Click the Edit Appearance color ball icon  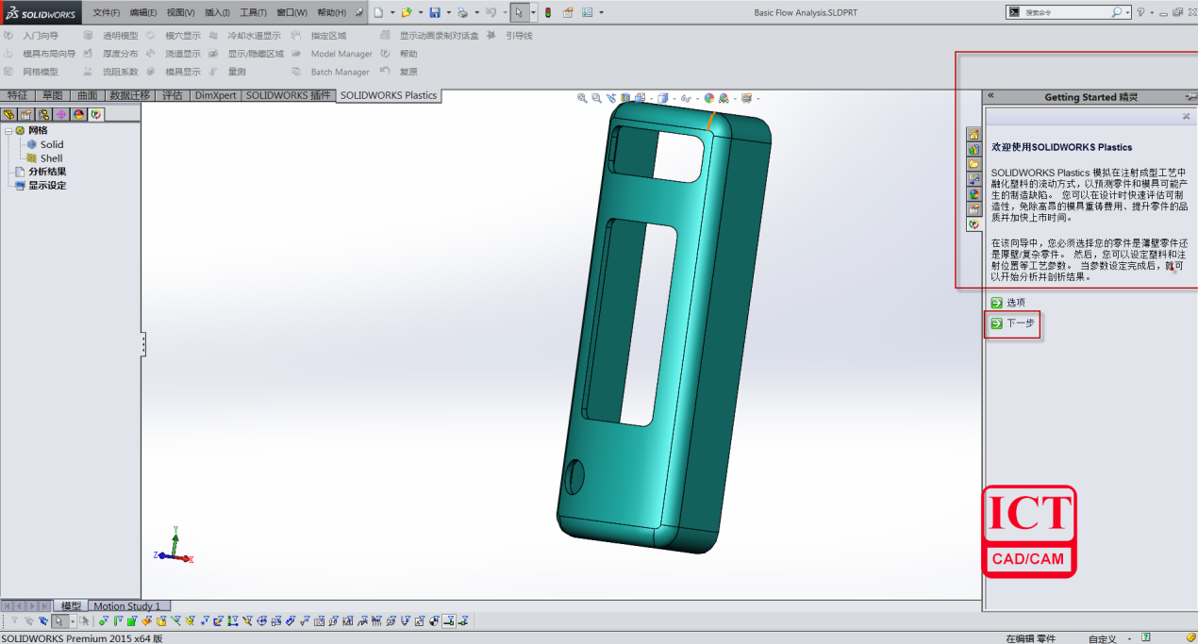pyautogui.click(x=709, y=98)
